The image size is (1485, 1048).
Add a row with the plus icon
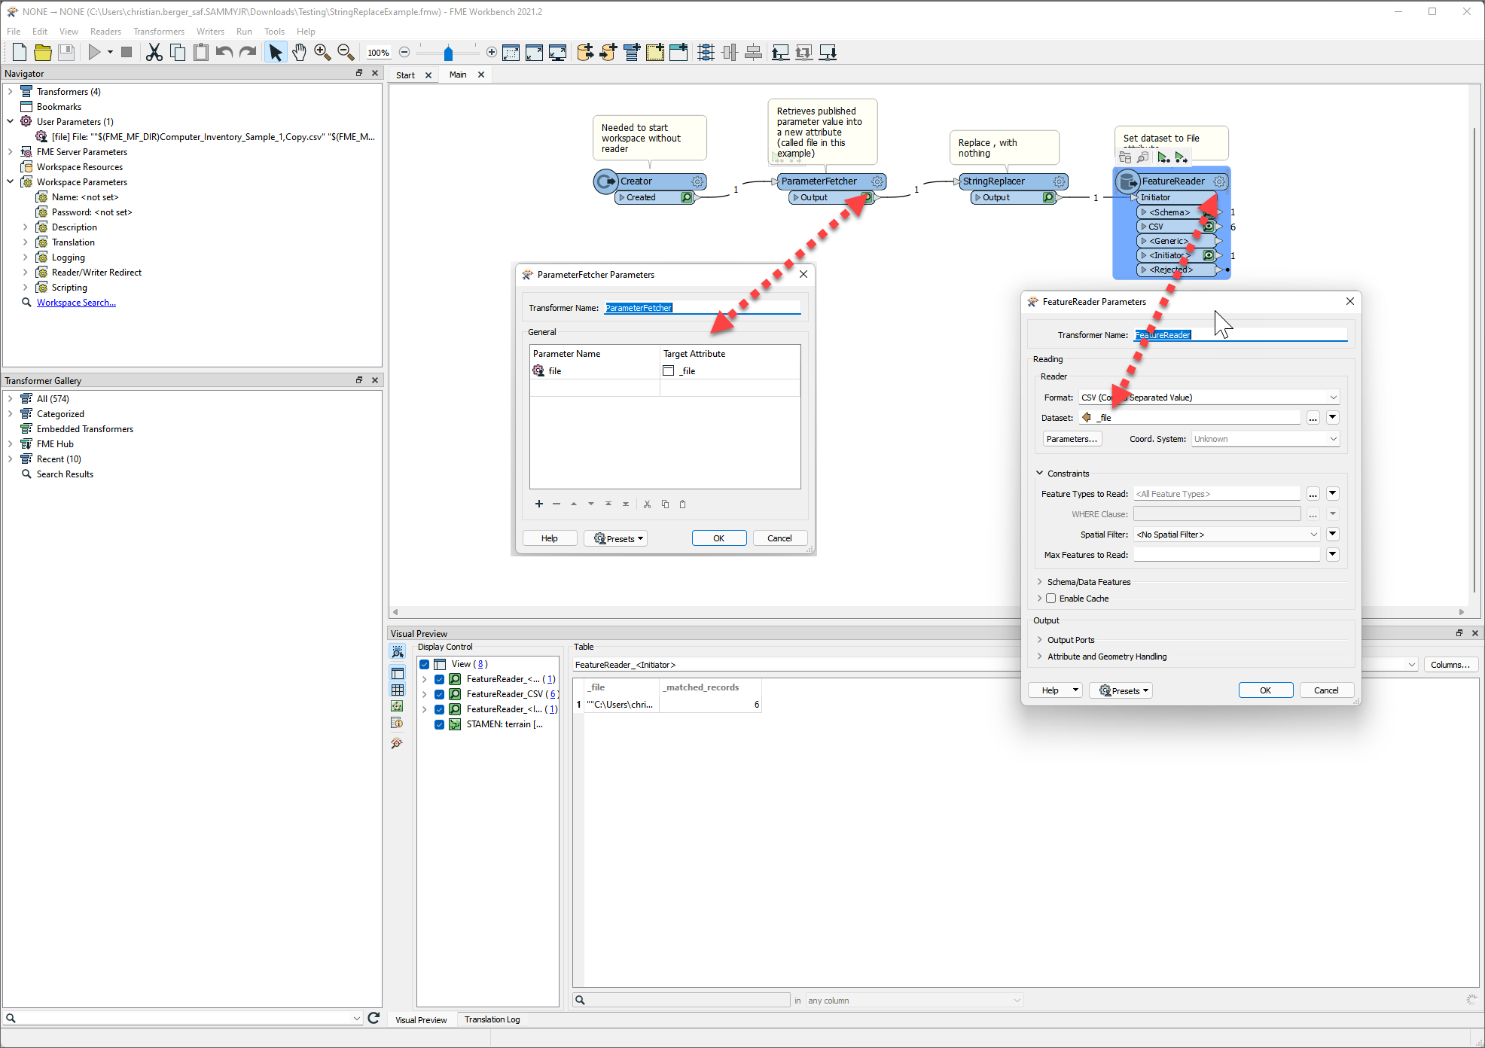pos(539,504)
